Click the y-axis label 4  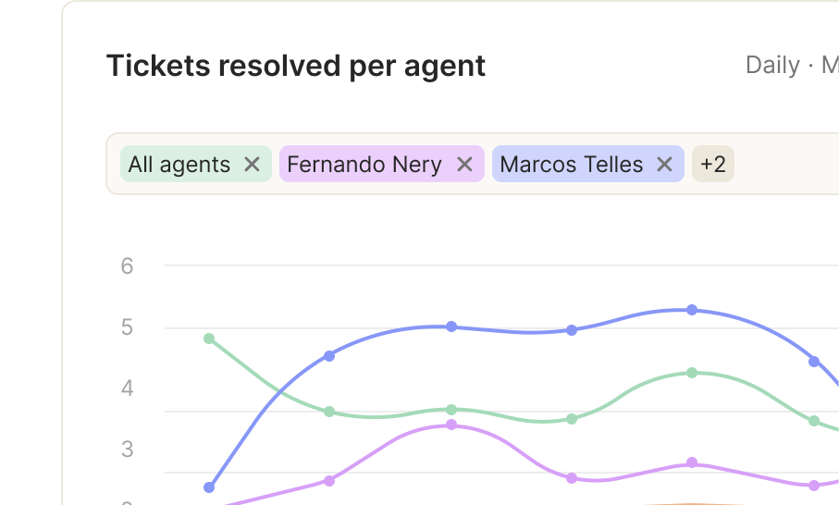pyautogui.click(x=127, y=388)
